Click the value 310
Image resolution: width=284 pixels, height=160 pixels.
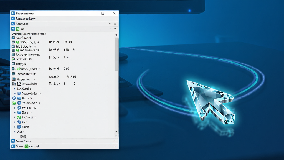(x=66, y=69)
